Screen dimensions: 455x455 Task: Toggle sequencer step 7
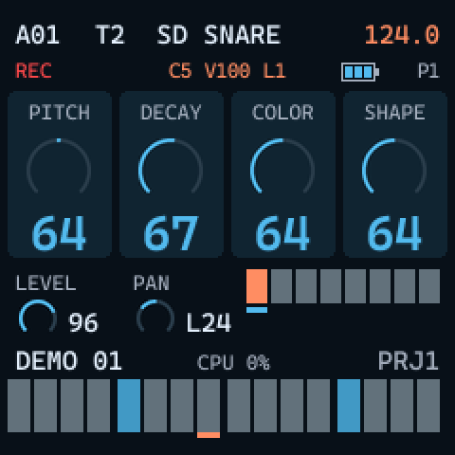pyautogui.click(x=182, y=406)
